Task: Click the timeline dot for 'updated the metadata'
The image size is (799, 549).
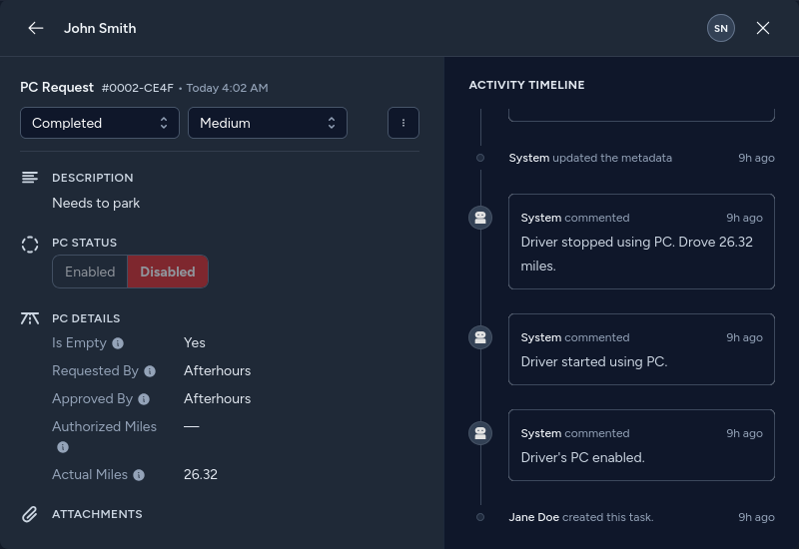Action: point(480,158)
